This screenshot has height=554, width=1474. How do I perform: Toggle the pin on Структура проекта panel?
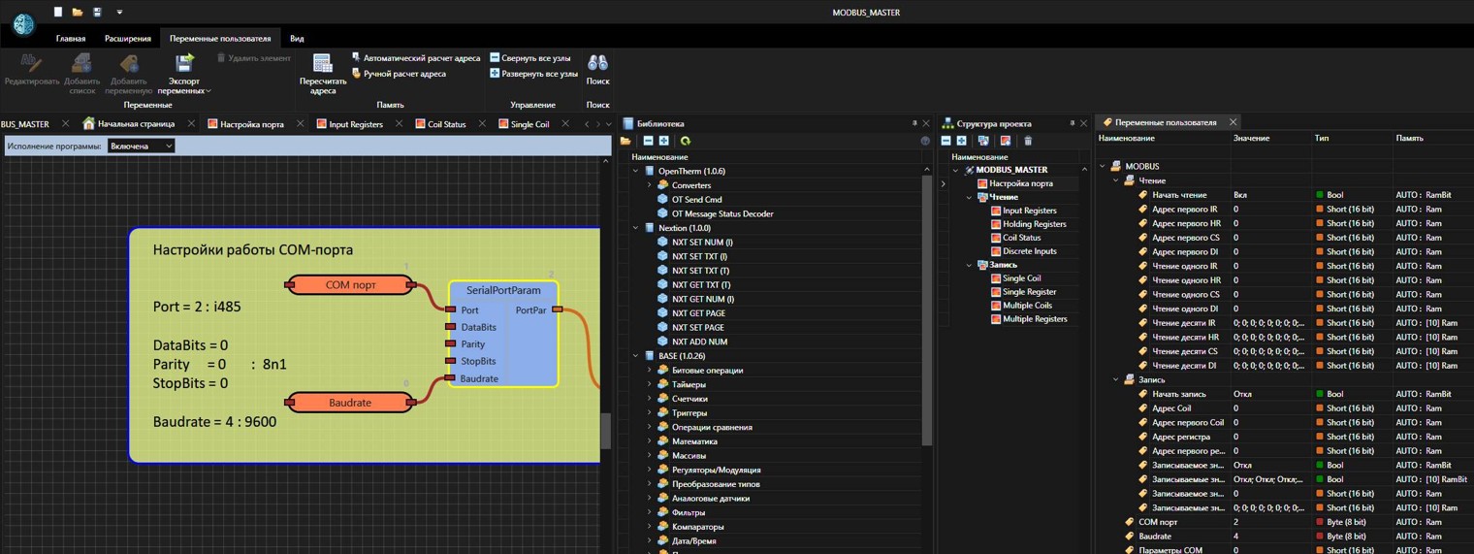[1072, 123]
